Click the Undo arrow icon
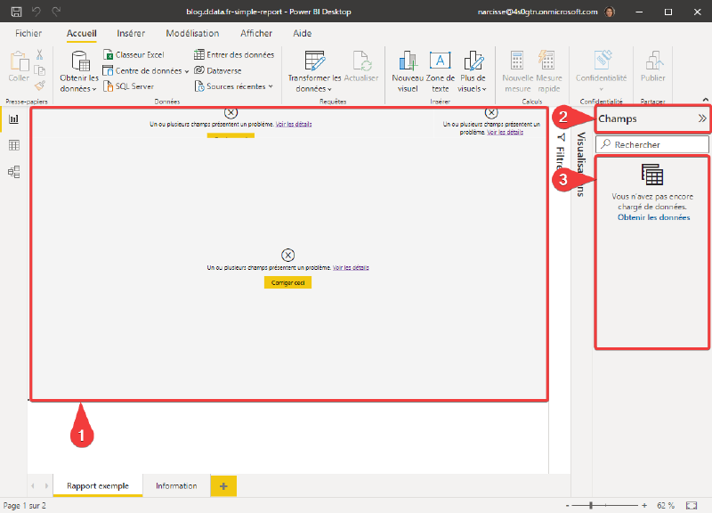712x513 pixels. (x=36, y=12)
